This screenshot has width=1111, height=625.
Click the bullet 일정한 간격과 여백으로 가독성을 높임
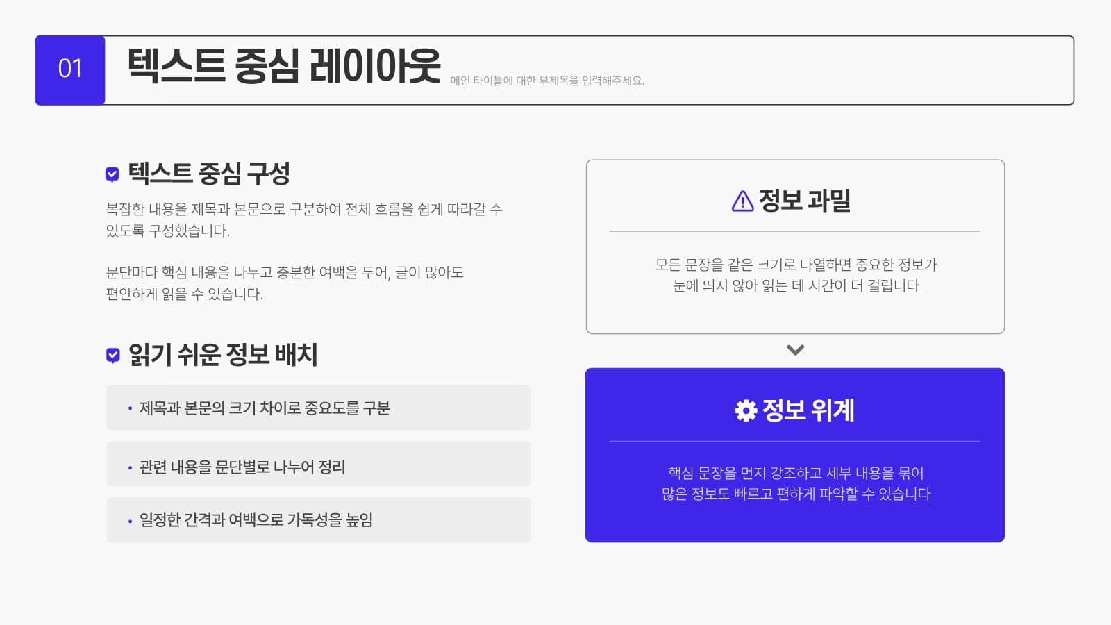tap(318, 519)
